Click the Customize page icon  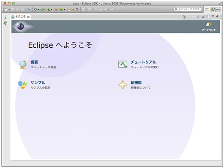point(208,16)
